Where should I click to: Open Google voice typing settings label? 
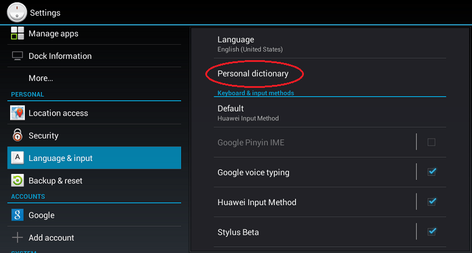click(x=254, y=172)
